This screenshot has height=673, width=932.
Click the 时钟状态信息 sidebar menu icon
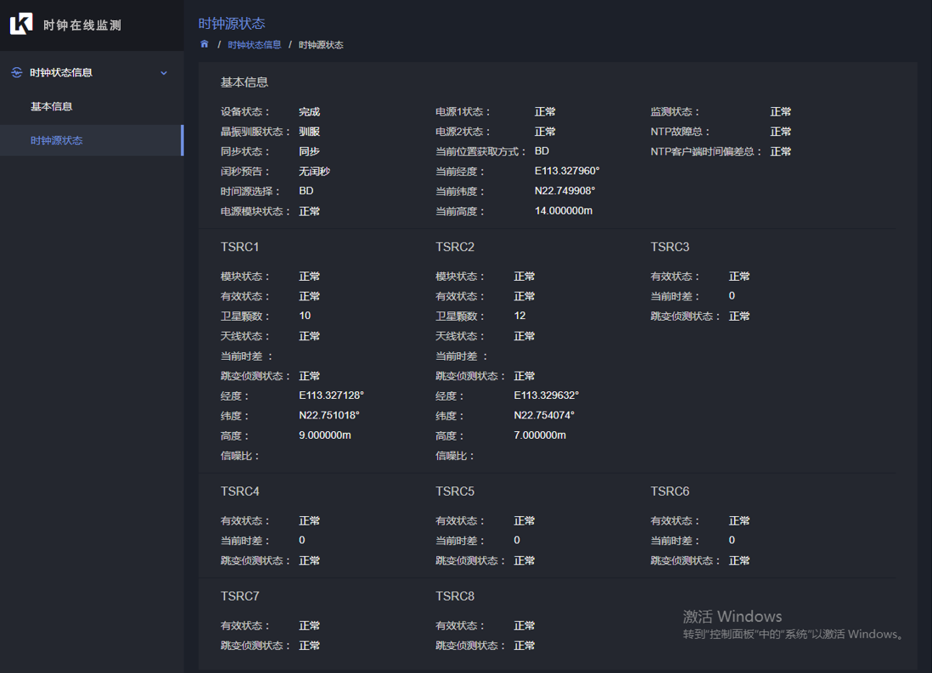[16, 73]
